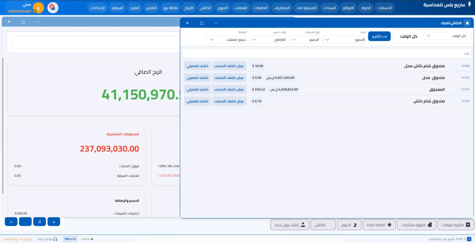Image resolution: width=475 pixels, height=243 pixels.
Task: Open the الإعدادات menu
Action: tap(98, 8)
